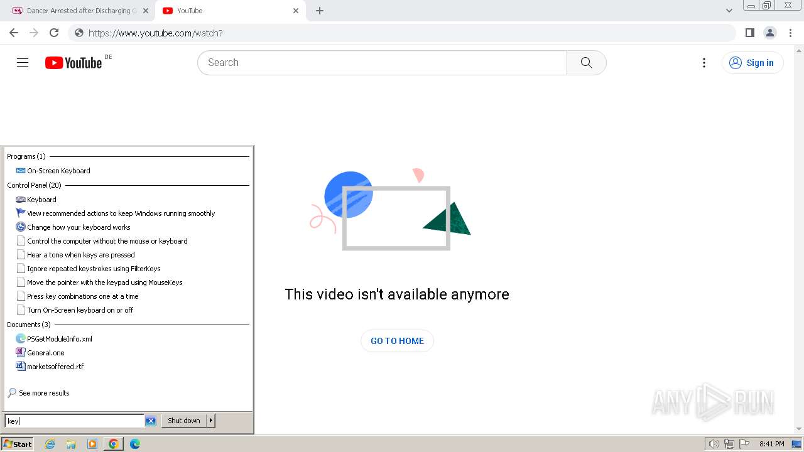Open Microsoft Edge from taskbar
Viewport: 804px width, 452px height.
tap(135, 444)
